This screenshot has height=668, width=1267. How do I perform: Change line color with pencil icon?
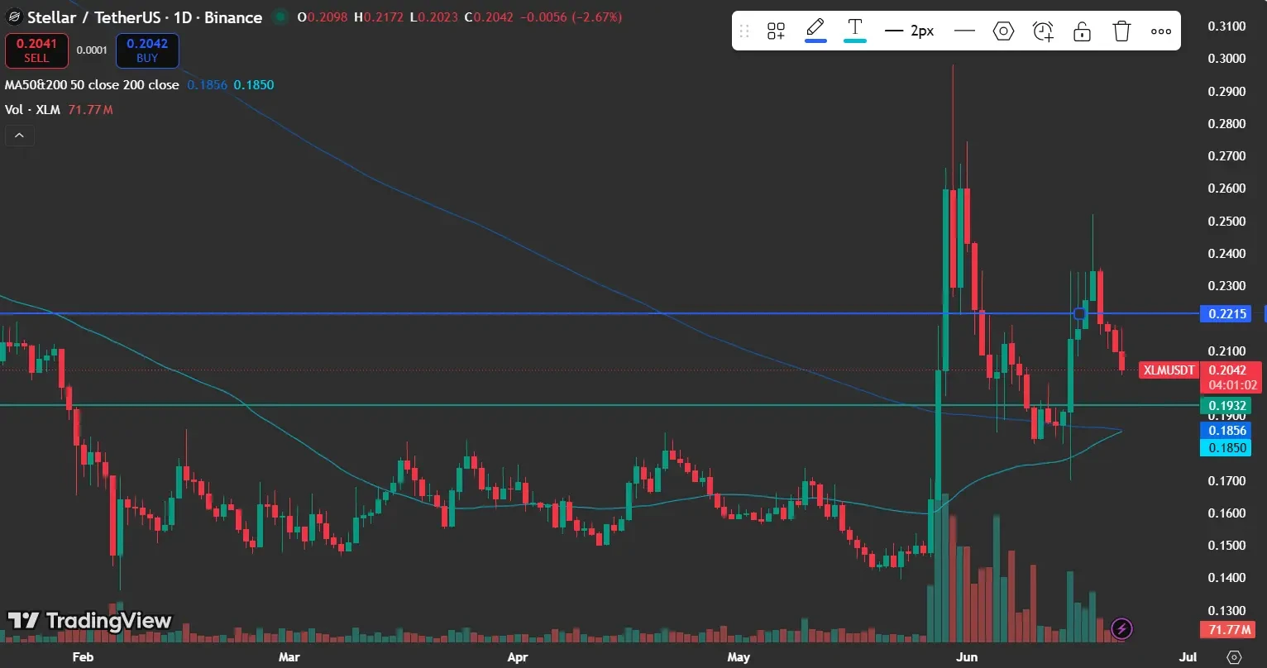point(815,31)
